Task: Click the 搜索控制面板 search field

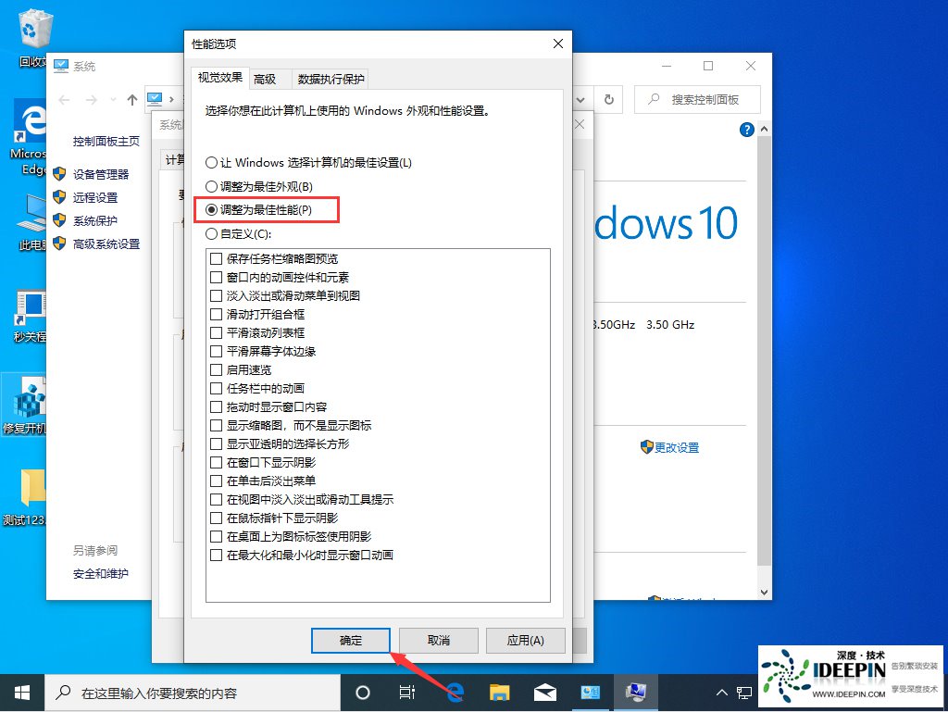Action: point(697,100)
